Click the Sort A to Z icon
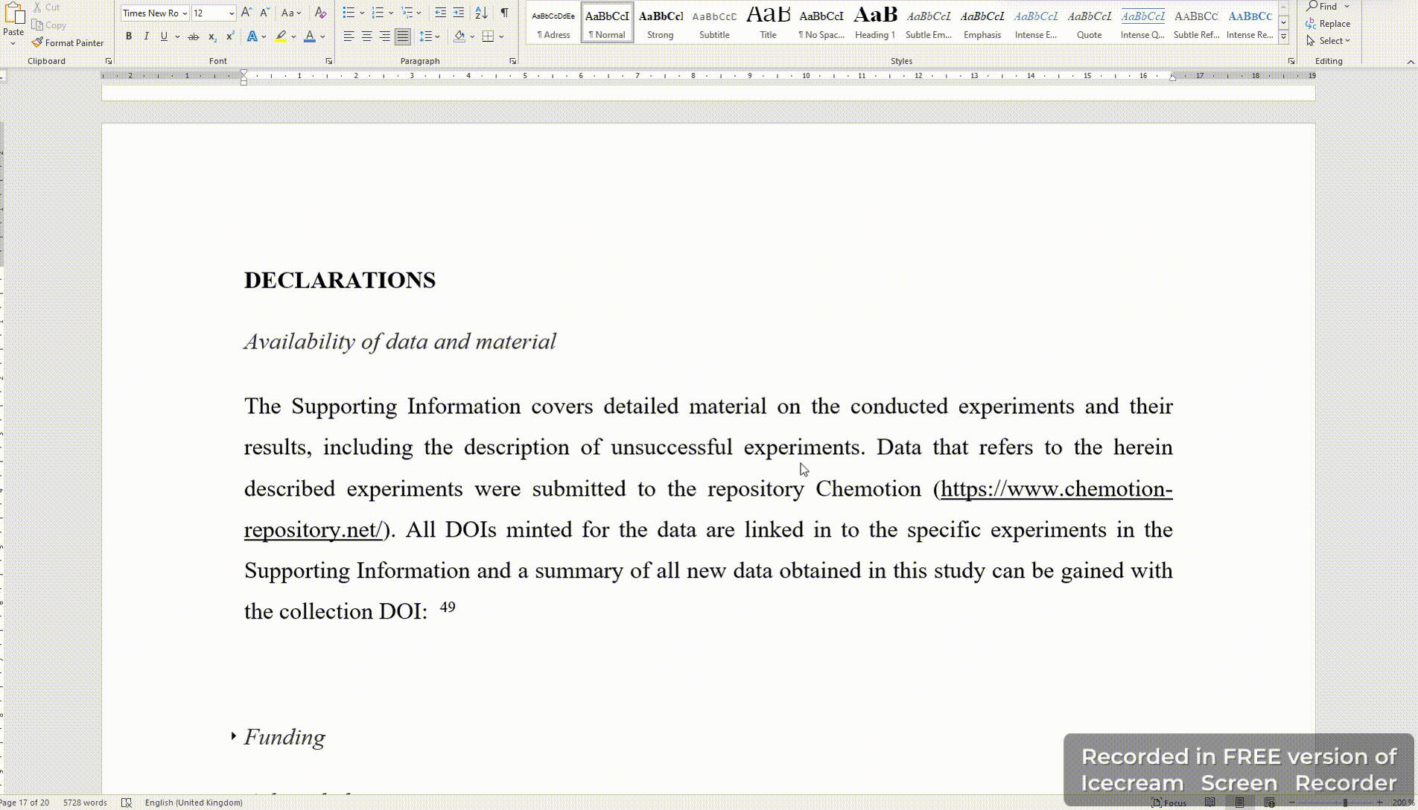 (x=481, y=13)
